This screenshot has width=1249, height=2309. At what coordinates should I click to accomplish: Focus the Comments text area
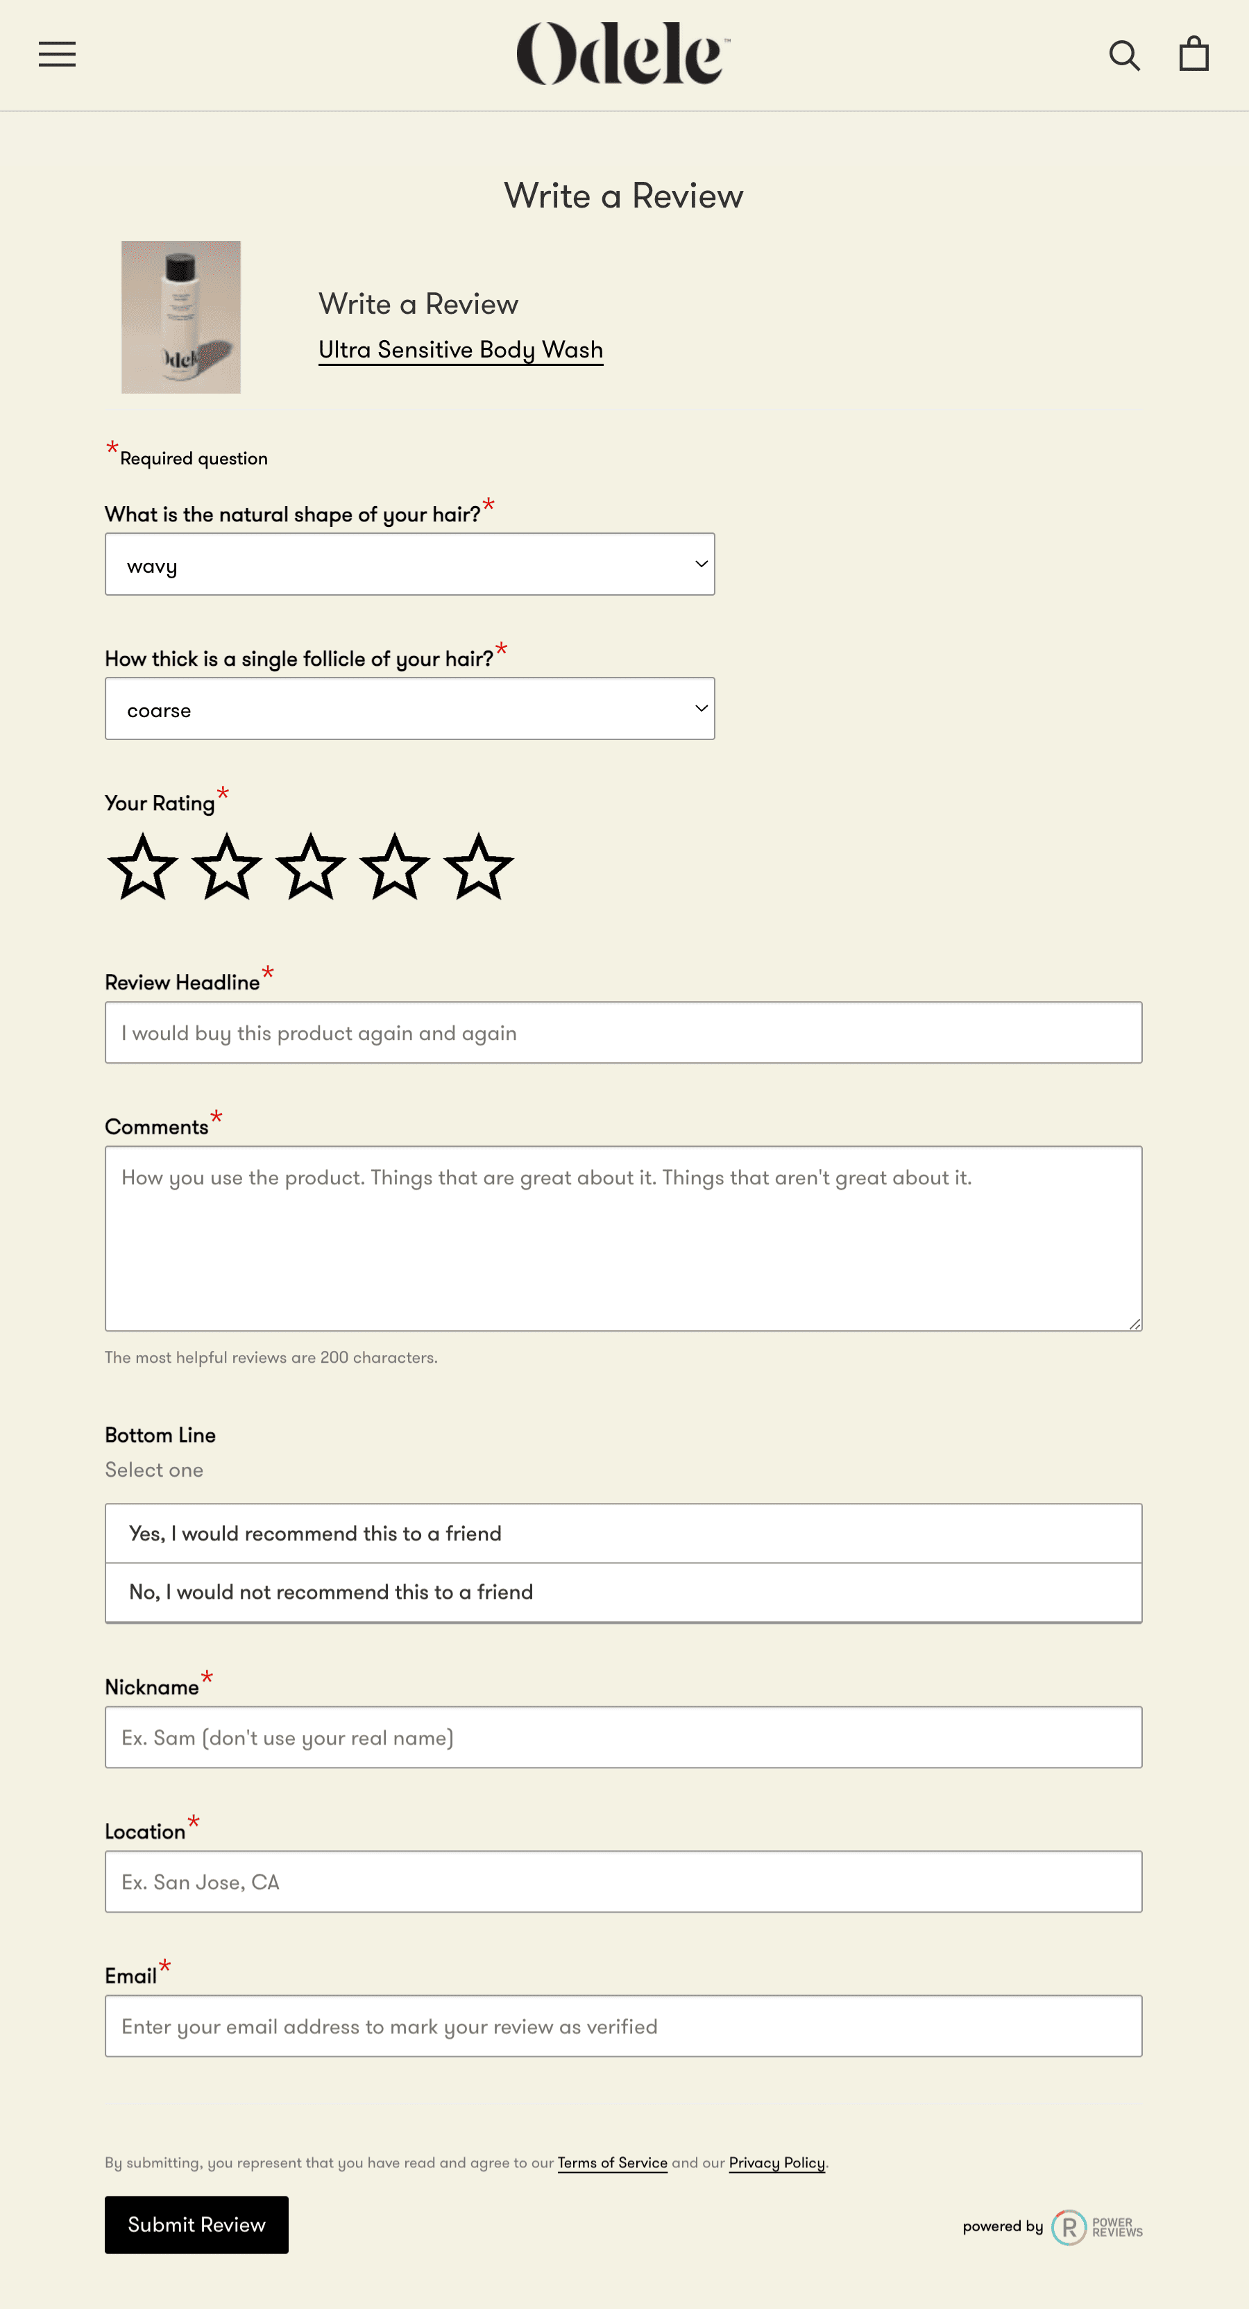(x=622, y=1238)
